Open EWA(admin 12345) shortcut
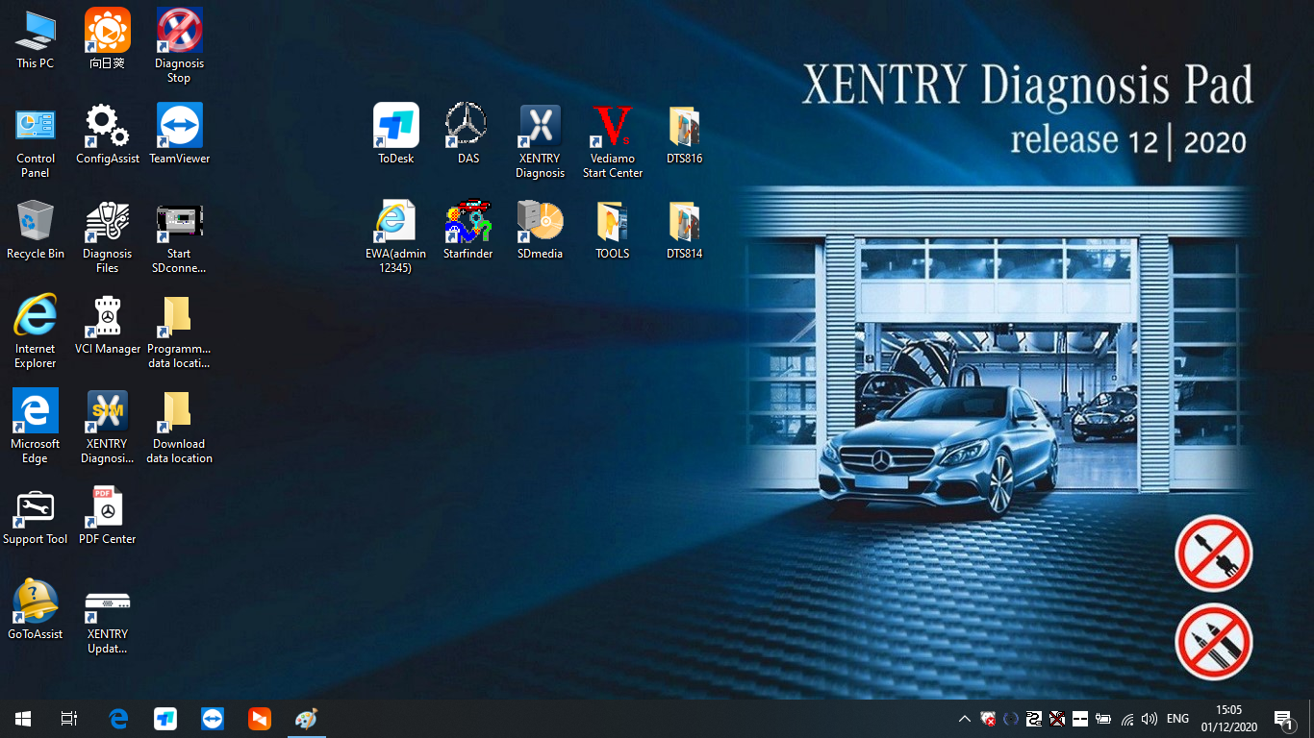The image size is (1314, 738). (x=396, y=236)
